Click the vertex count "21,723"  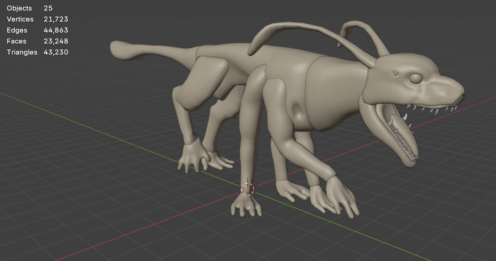tap(56, 19)
